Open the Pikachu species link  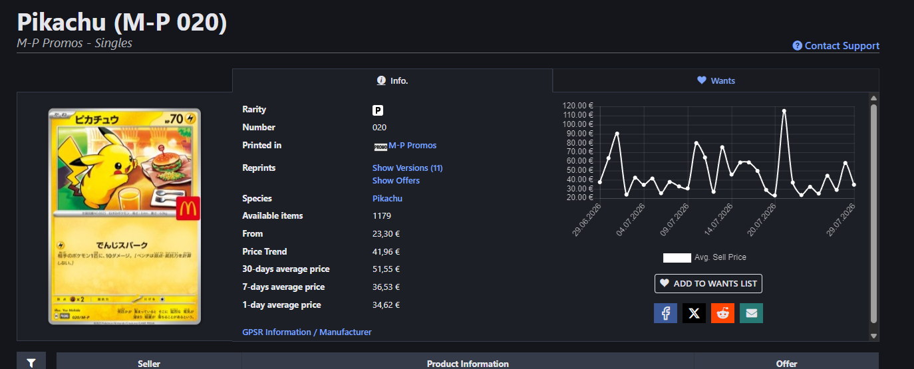pyautogui.click(x=387, y=198)
